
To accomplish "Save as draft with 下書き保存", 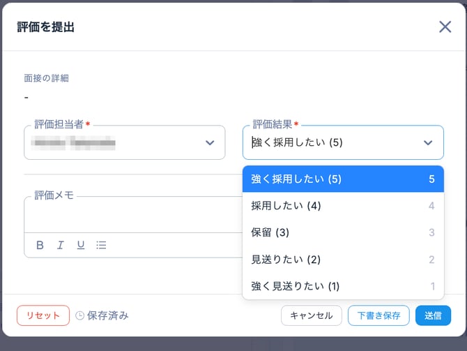I will click(x=378, y=315).
